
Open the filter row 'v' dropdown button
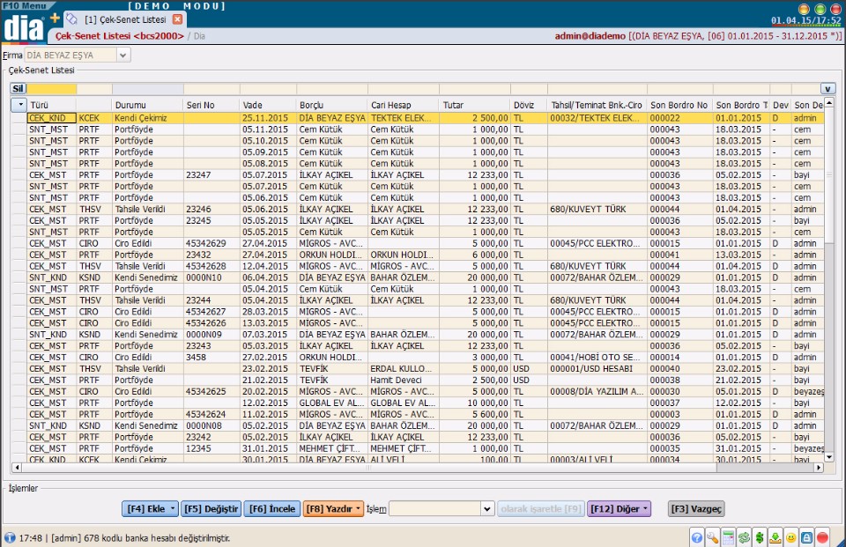pyautogui.click(x=828, y=88)
